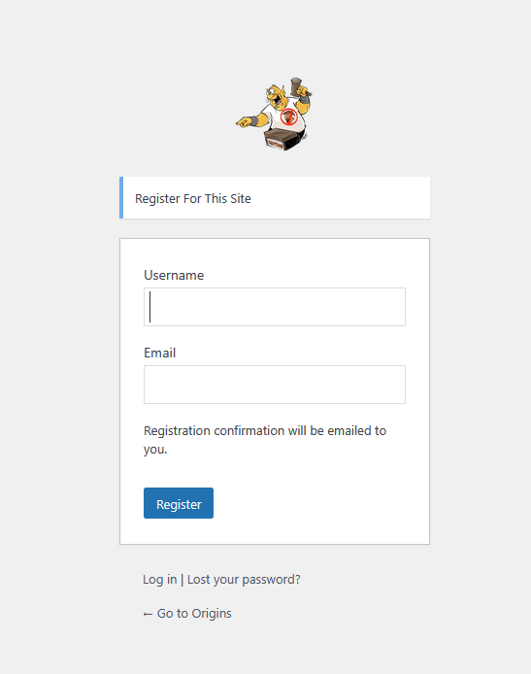Click the mascot's pointing hand
Viewport: 531px width, 674px height.
(245, 122)
